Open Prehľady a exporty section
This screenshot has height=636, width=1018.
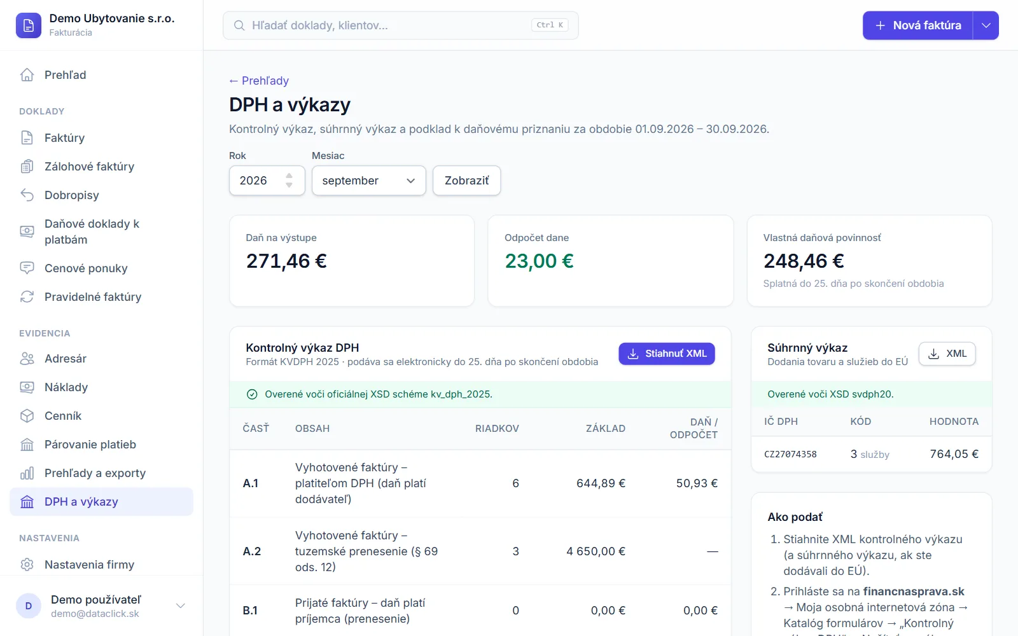coord(102,473)
